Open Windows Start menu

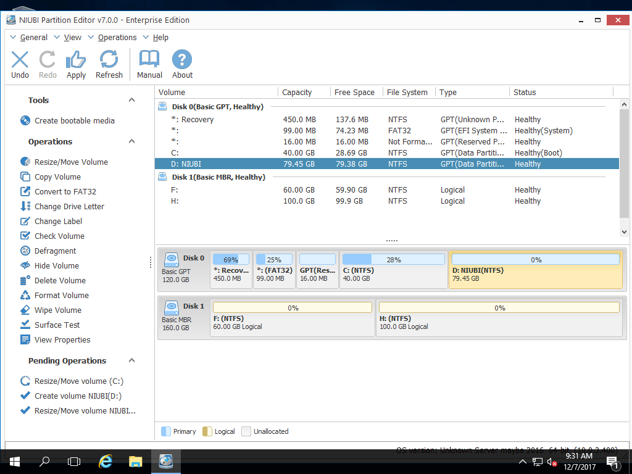pos(15,462)
